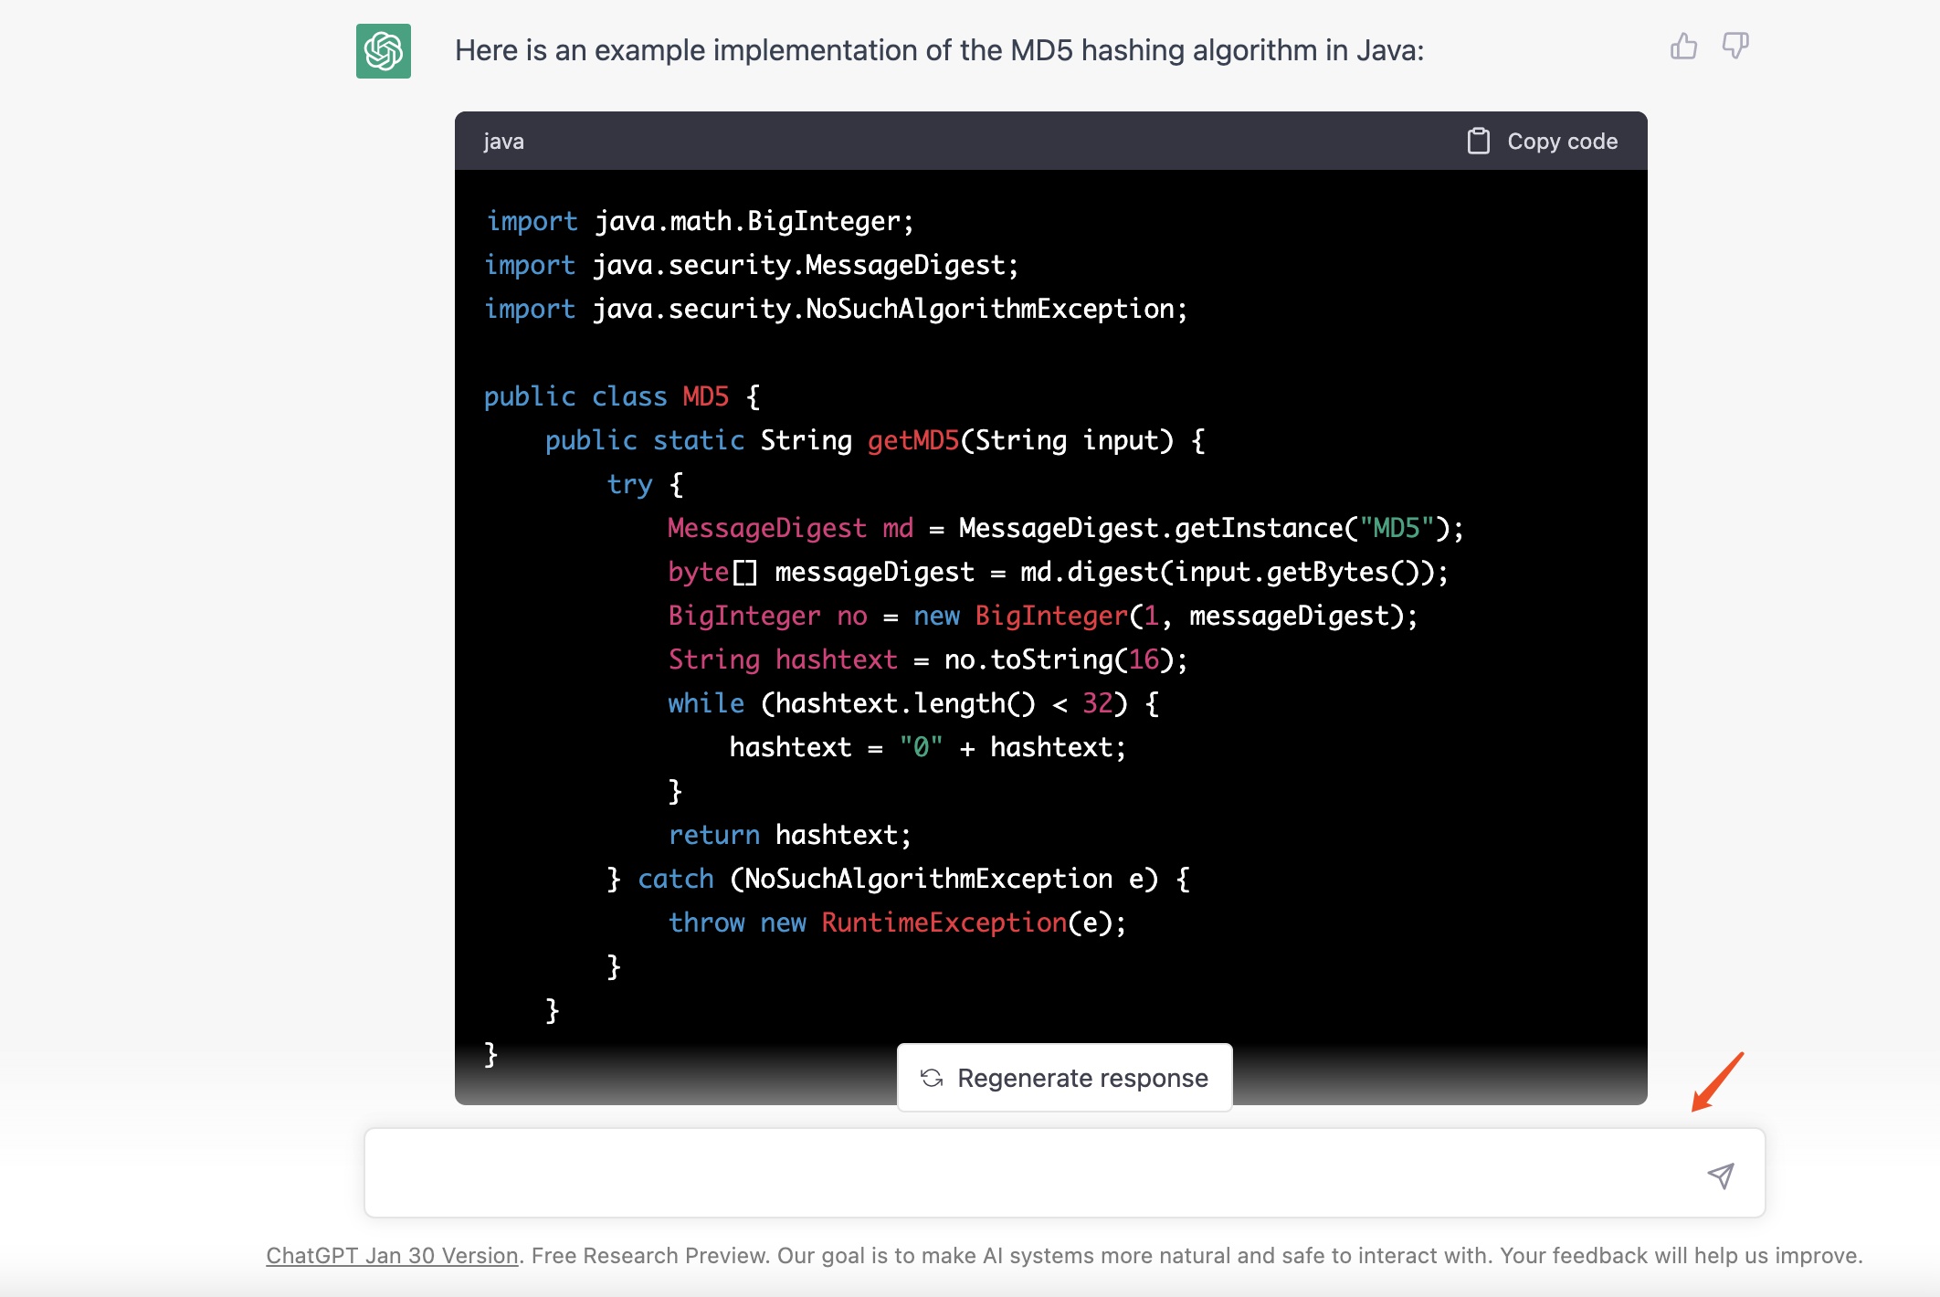Image resolution: width=1940 pixels, height=1297 pixels.
Task: Click the "public class MD5 {" line
Action: click(x=622, y=396)
